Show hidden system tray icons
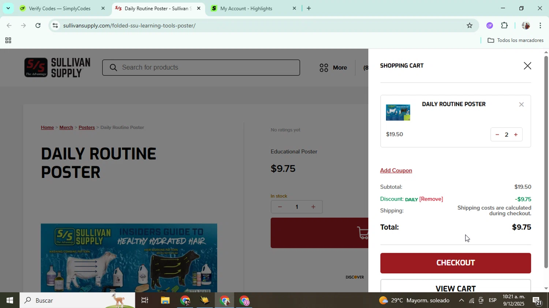 click(x=461, y=300)
